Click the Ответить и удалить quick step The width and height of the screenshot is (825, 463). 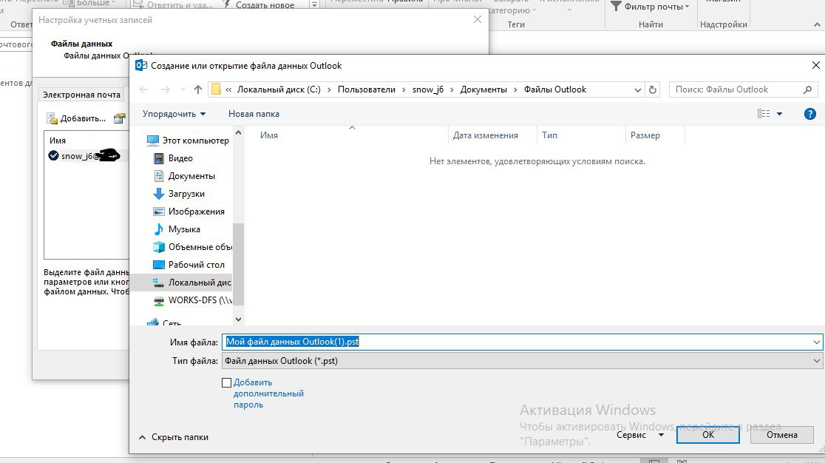click(172, 5)
